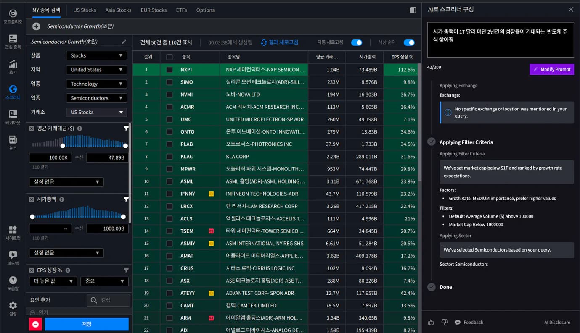
Task: Toggle the 자동 새로고침 switch
Action: (x=357, y=42)
